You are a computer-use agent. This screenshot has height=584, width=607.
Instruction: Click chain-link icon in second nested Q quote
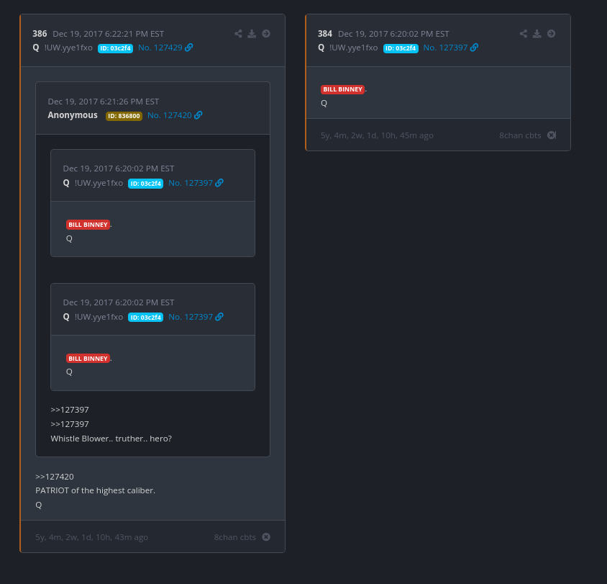(x=219, y=317)
